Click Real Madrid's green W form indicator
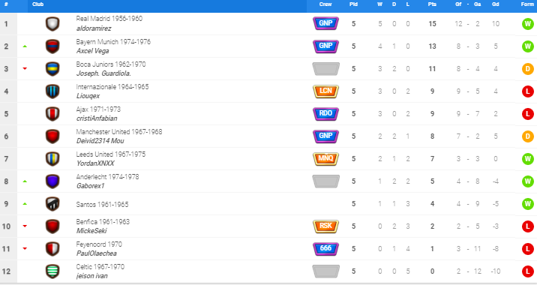This screenshot has width=537, height=285. point(527,24)
